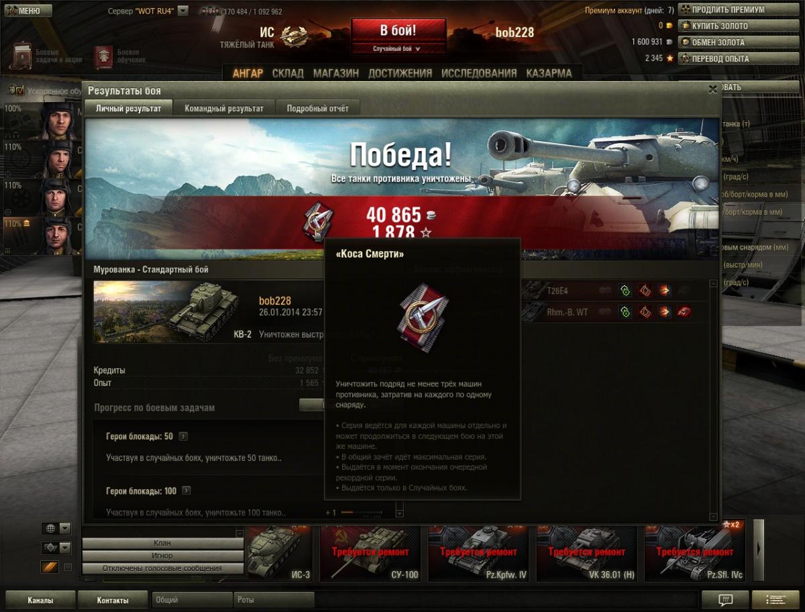Viewport: 805px width, 612px height.
Task: Click the green detection icon for Rhm.-B. WT
Action: [x=625, y=311]
